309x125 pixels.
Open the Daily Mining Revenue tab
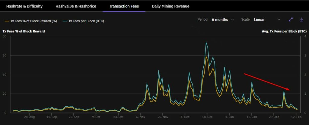tap(170, 6)
